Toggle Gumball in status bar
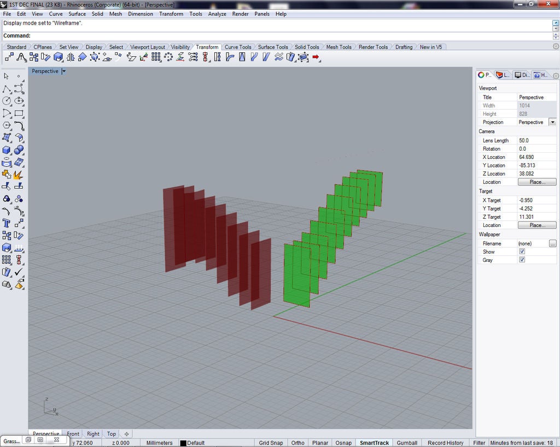The height and width of the screenshot is (447, 560). click(x=407, y=443)
